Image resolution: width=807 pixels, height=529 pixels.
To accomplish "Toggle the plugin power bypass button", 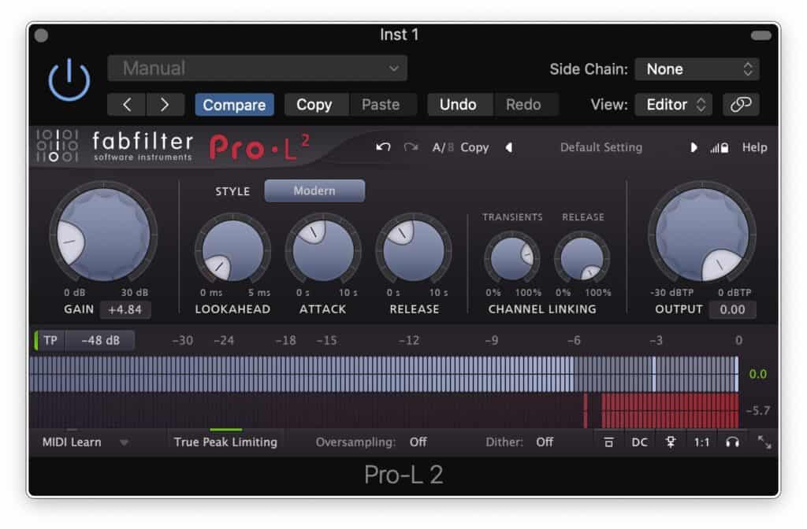I will [x=69, y=80].
